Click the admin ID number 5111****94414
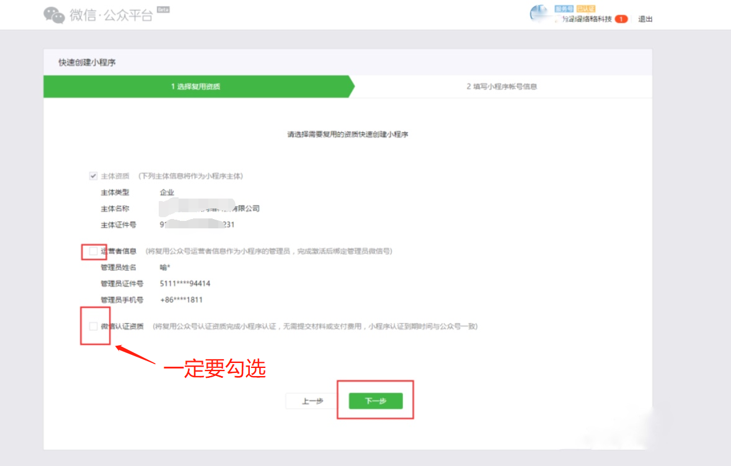The width and height of the screenshot is (731, 466). point(185,284)
